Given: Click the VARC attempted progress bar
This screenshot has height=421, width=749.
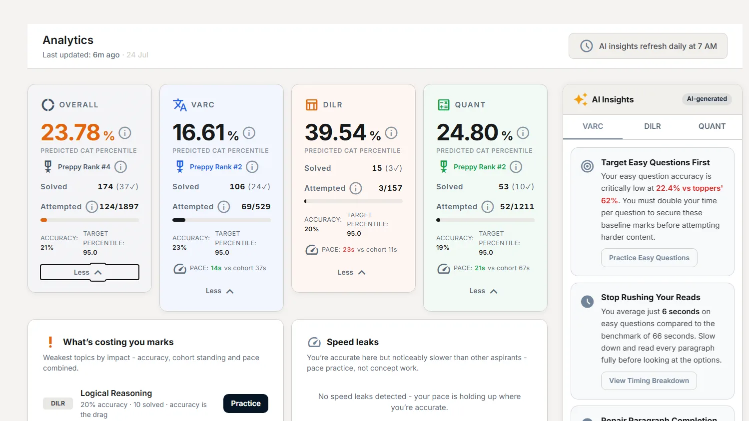Looking at the screenshot, I should pyautogui.click(x=221, y=220).
